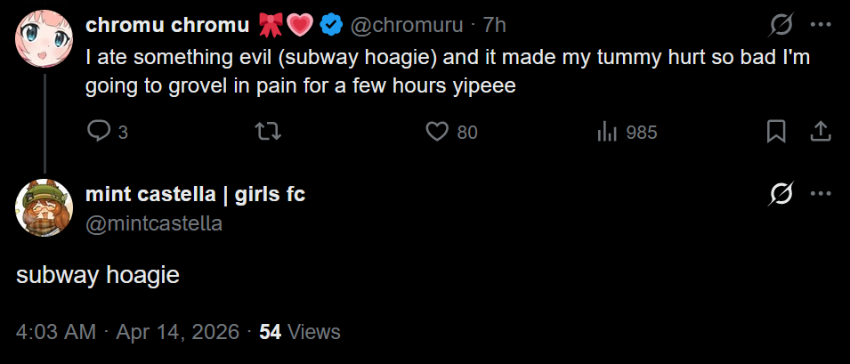Open mint castella's profile avatar
The image size is (850, 364).
pos(44,208)
